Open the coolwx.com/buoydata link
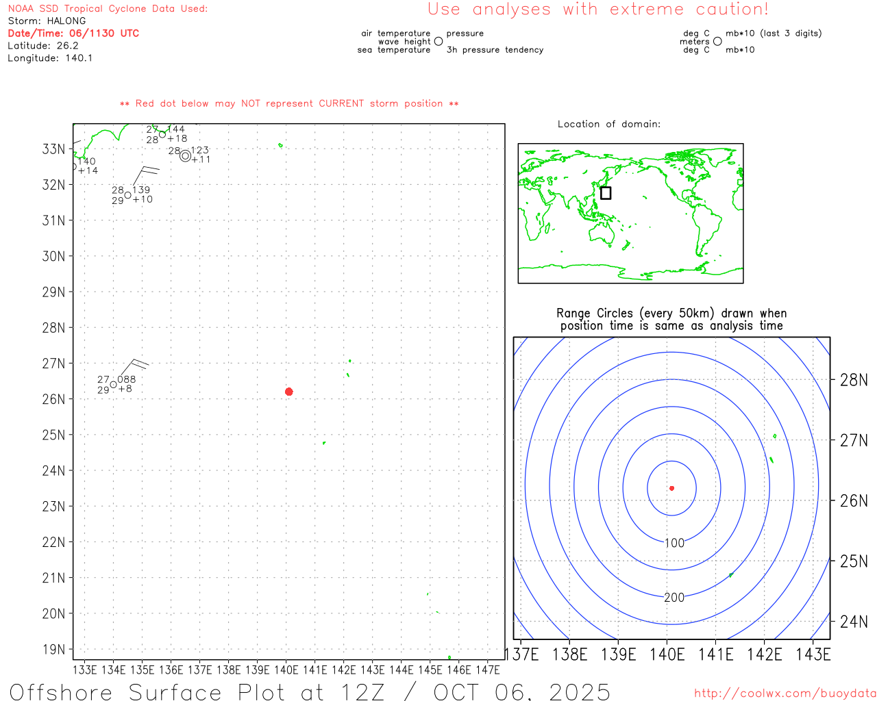The height and width of the screenshot is (701, 877). coord(785,693)
